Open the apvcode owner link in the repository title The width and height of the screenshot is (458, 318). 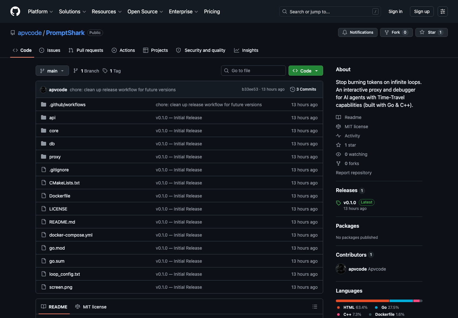(x=30, y=33)
